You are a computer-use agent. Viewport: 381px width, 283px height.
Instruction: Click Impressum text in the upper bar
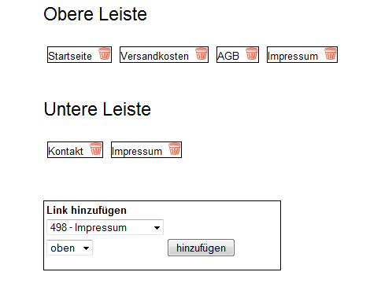click(293, 57)
